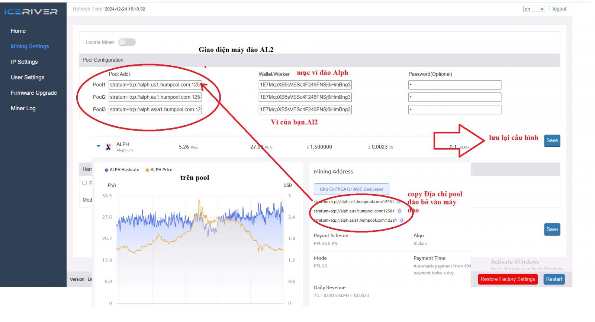Copy the us1 humpool stratum address
This screenshot has height=322, width=595.
[x=398, y=202]
